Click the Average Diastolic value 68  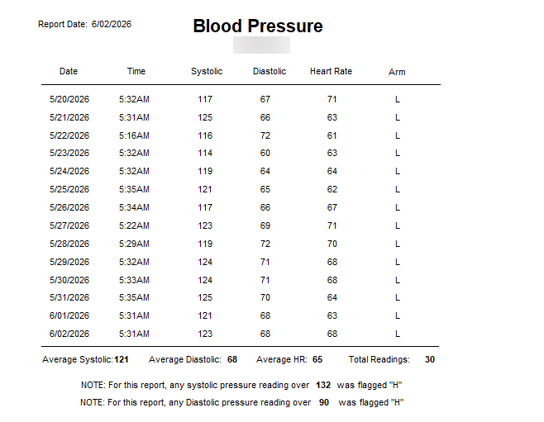[232, 359]
